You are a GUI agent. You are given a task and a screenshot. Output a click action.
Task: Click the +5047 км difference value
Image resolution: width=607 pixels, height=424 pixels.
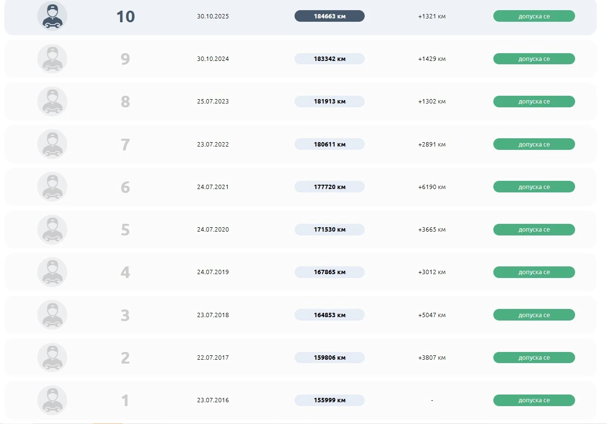pos(432,315)
